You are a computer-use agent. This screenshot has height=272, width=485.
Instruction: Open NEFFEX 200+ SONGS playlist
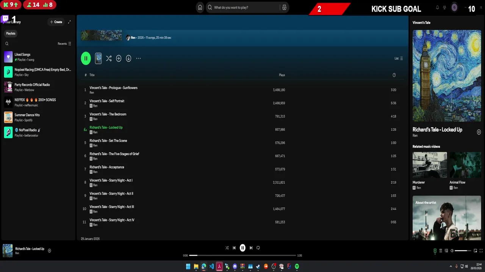pyautogui.click(x=38, y=102)
